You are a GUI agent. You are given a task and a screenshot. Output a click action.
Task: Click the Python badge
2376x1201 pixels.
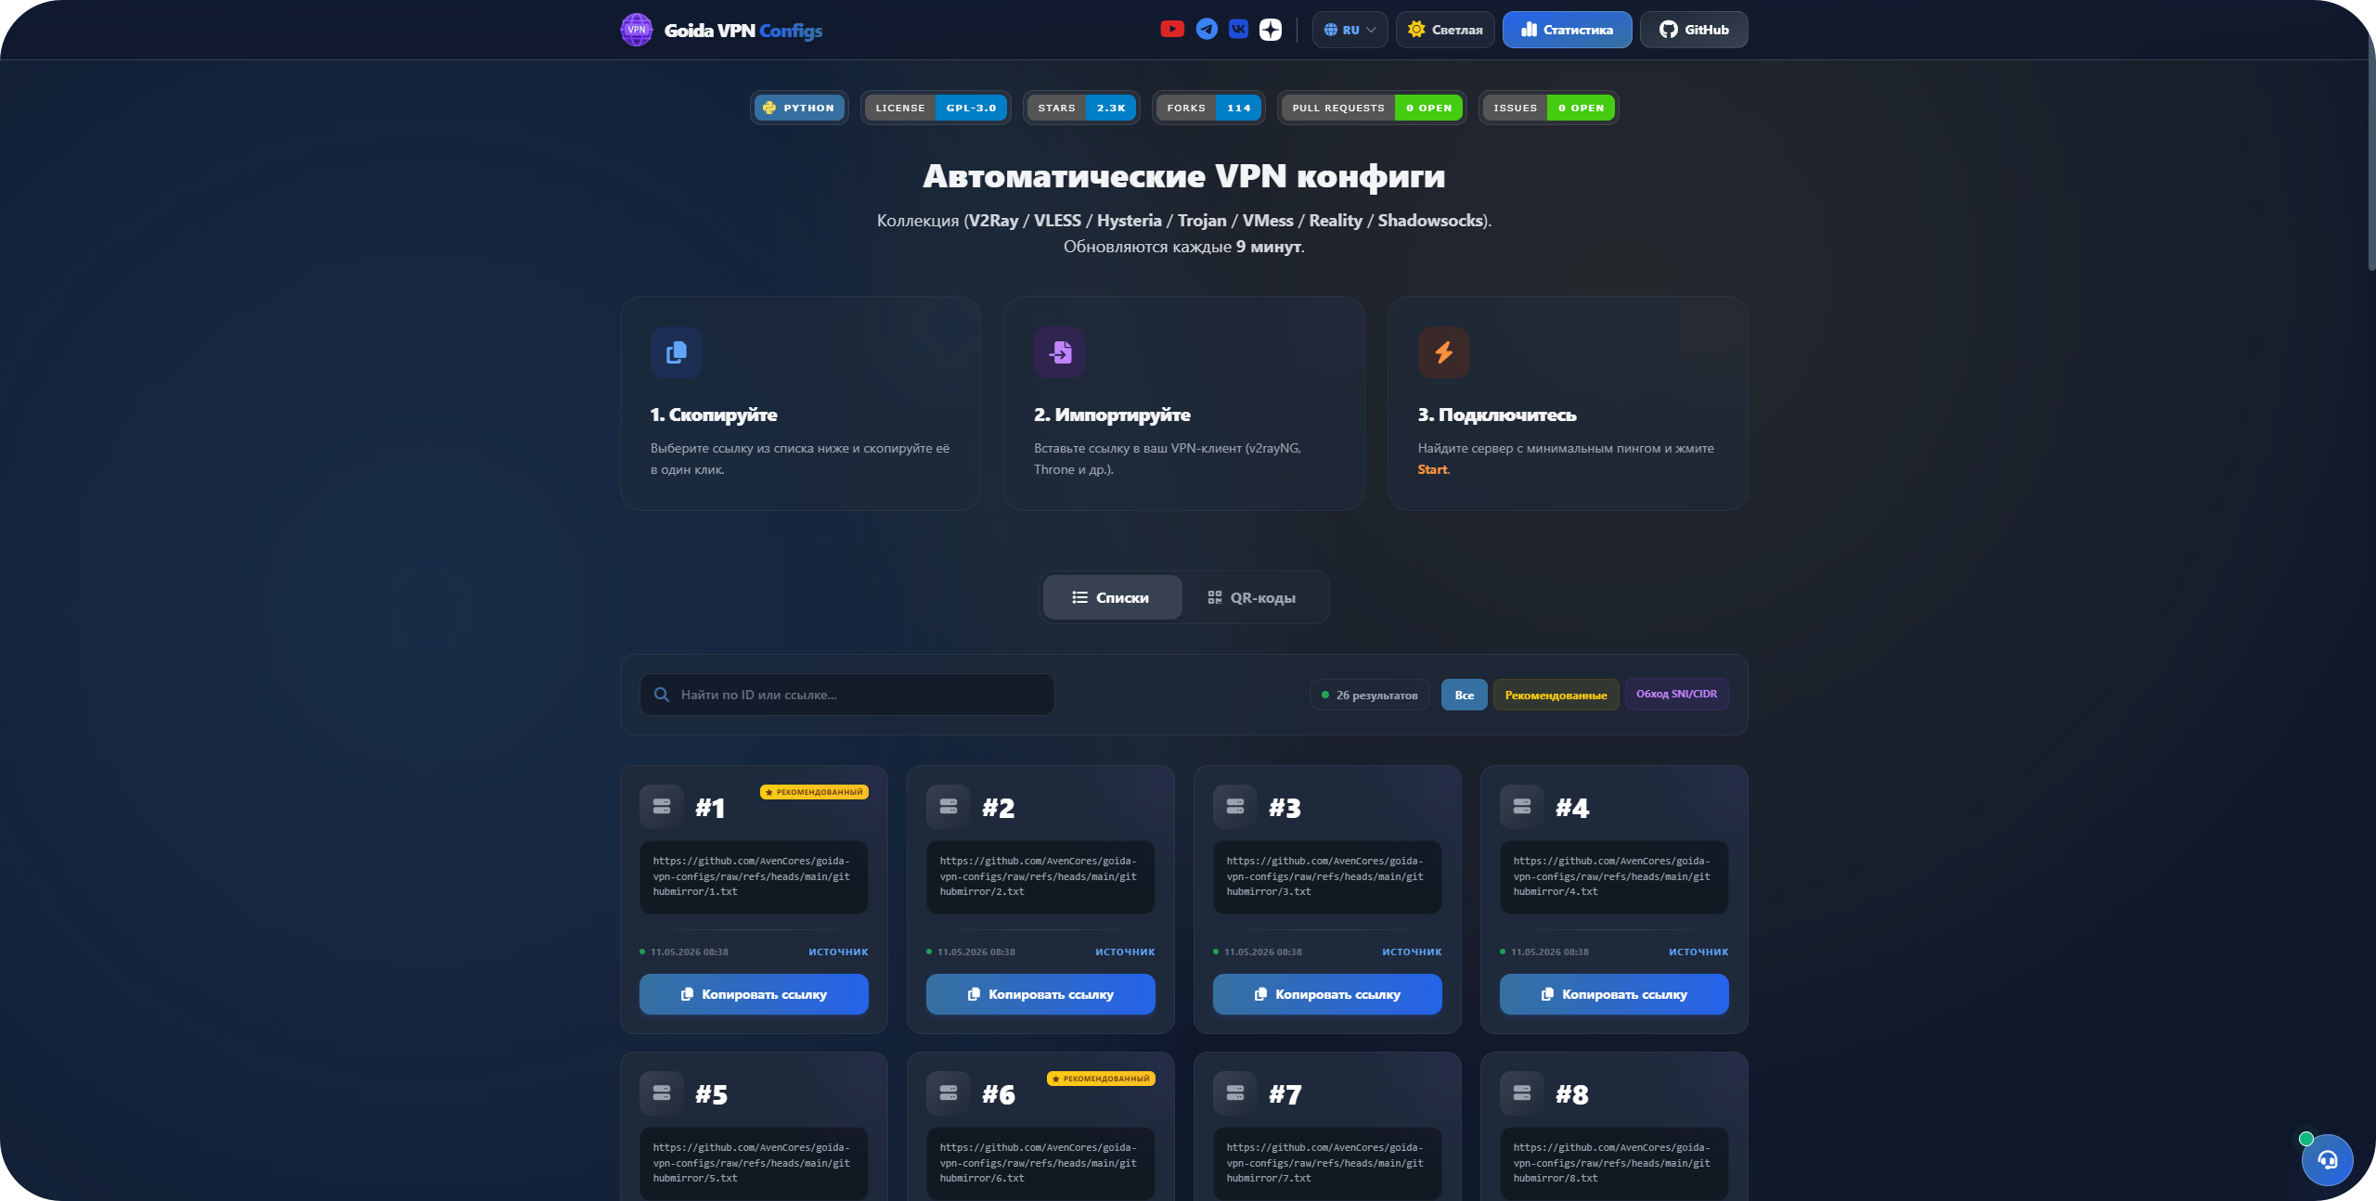click(799, 108)
